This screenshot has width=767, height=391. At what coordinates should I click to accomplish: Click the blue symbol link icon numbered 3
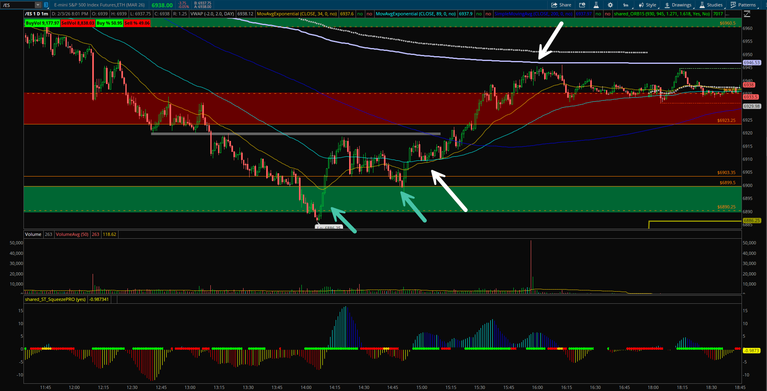click(46, 5)
